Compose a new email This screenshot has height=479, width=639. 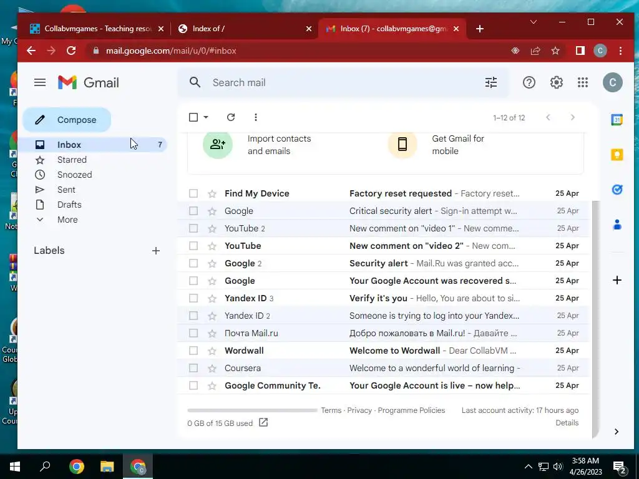click(67, 120)
